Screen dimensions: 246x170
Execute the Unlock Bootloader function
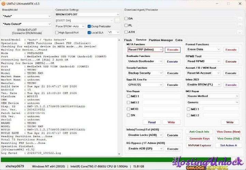coord(172,62)
